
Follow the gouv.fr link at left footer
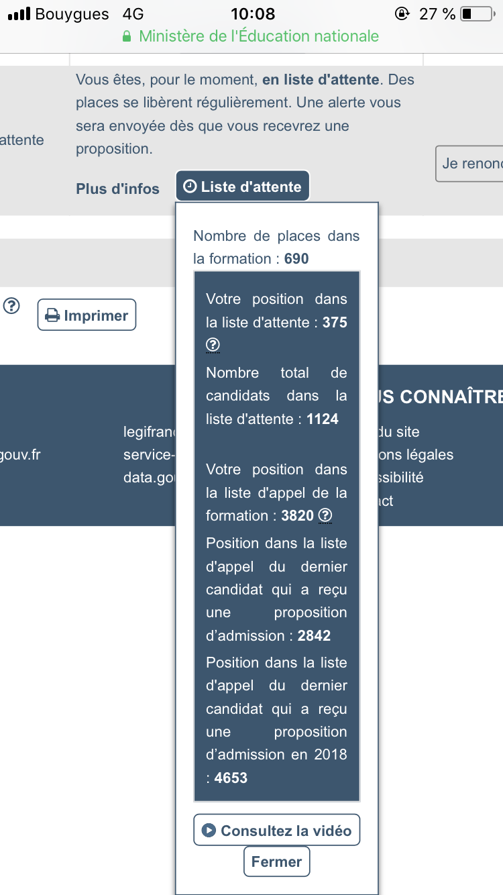click(20, 455)
